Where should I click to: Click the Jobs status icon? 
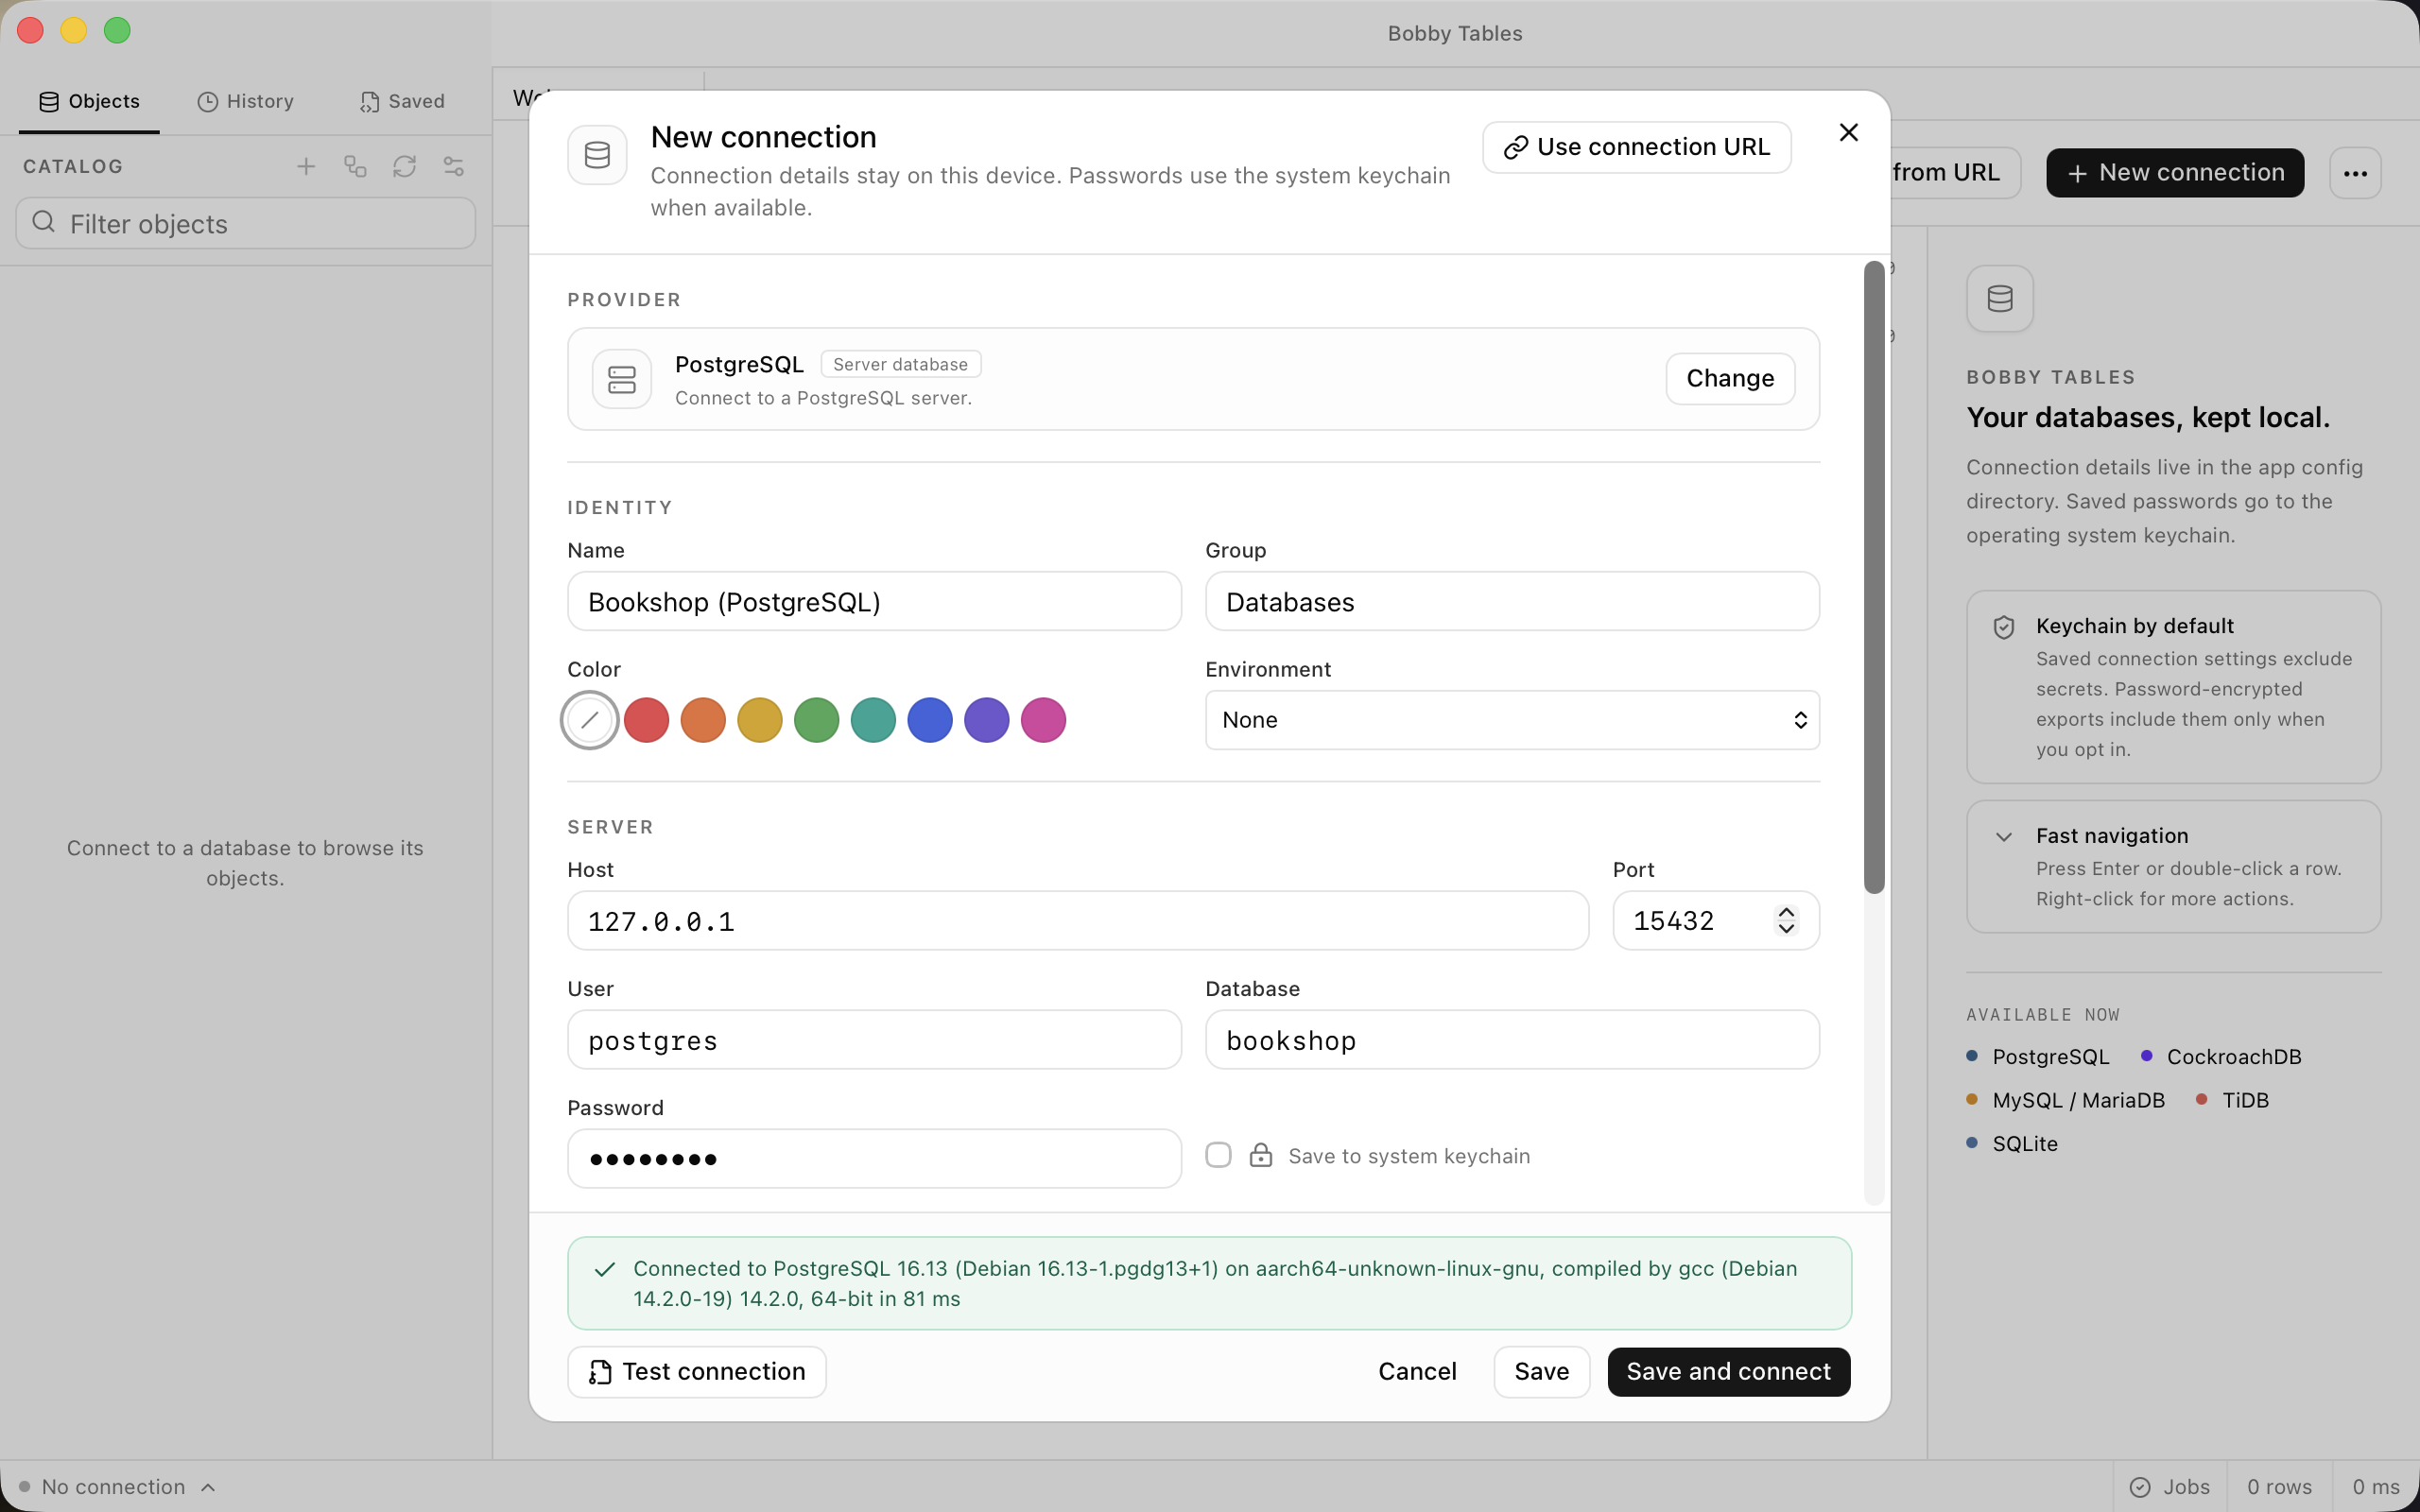(2140, 1487)
